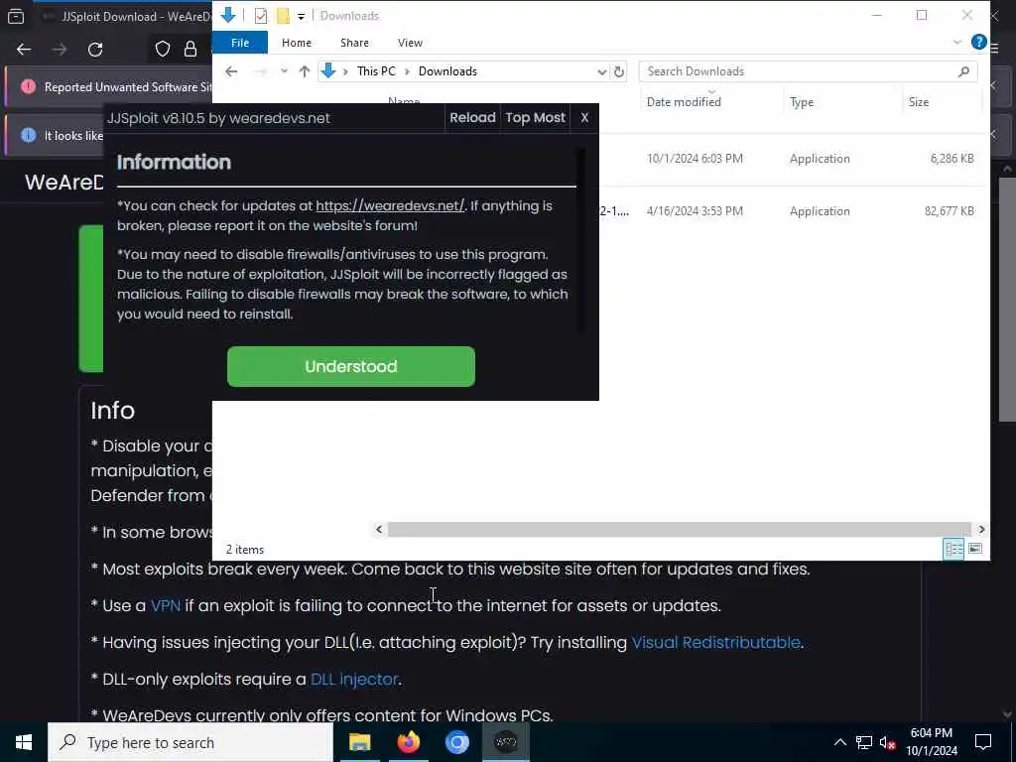The width and height of the screenshot is (1016, 762).
Task: Open Customize Quick Access Toolbar dropdown
Action: point(302,16)
